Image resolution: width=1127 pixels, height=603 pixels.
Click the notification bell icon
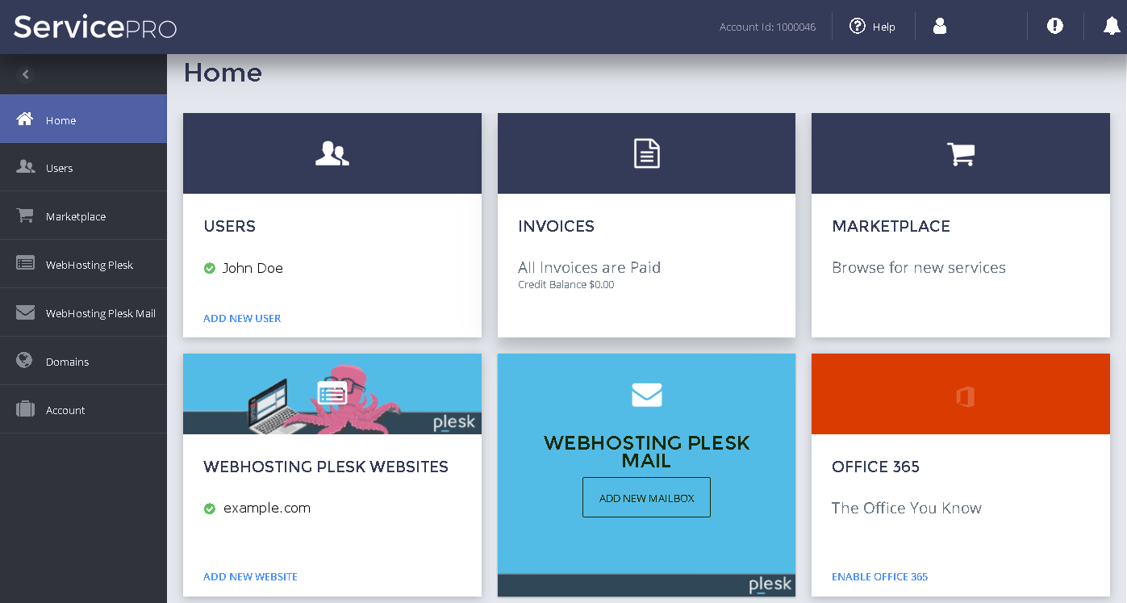click(1112, 27)
